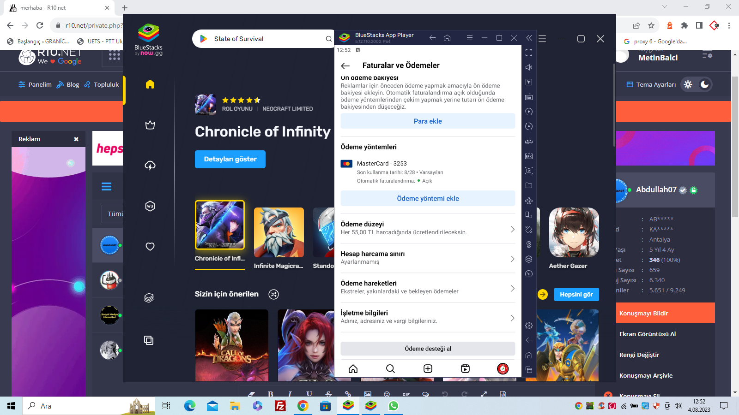Open the BlueStacks X window hamburger menu
Screen dimensions: 739x415
(x=542, y=39)
